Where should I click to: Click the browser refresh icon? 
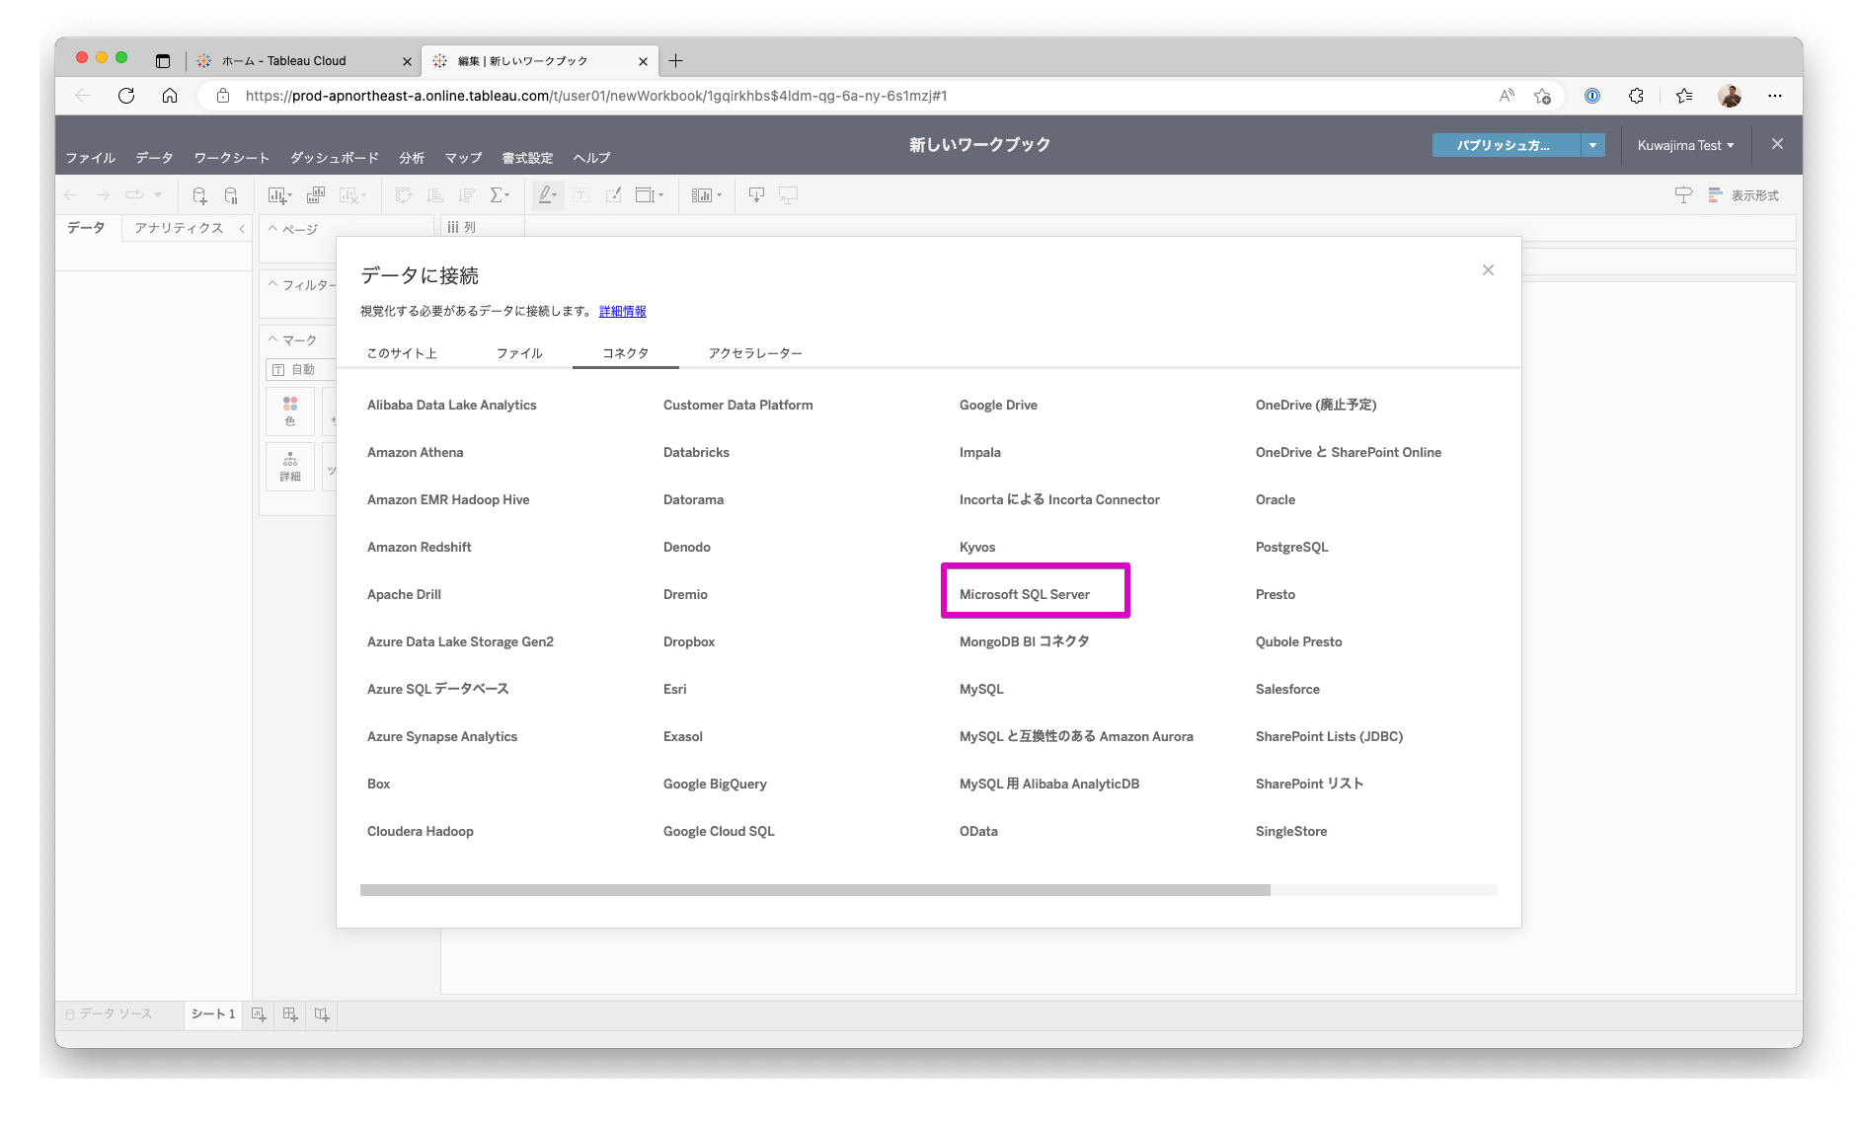(126, 96)
